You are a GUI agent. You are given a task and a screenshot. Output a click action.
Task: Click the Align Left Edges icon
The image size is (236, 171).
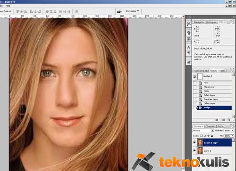pyautogui.click(x=32, y=11)
